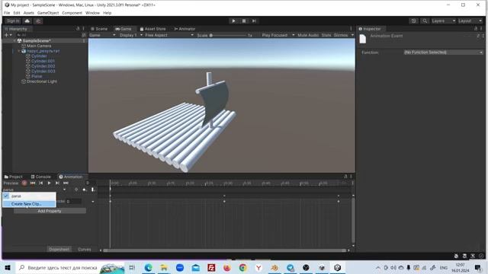This screenshot has width=488, height=274.
Task: Lock the Animation panel with lock icon
Action: pyautogui.click(x=345, y=177)
